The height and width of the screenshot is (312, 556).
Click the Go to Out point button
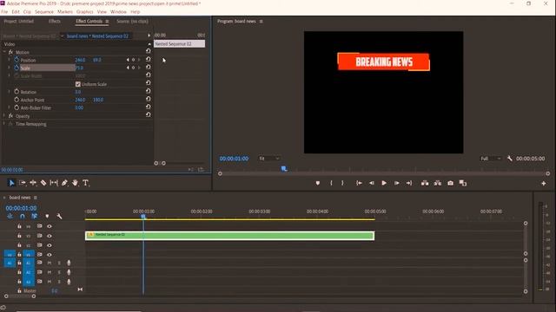coord(409,183)
